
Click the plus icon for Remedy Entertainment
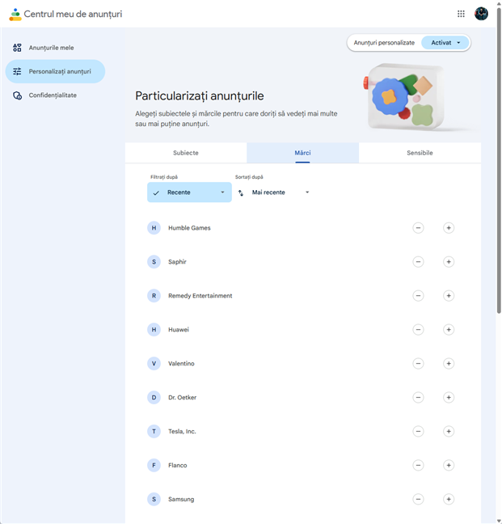pos(449,296)
